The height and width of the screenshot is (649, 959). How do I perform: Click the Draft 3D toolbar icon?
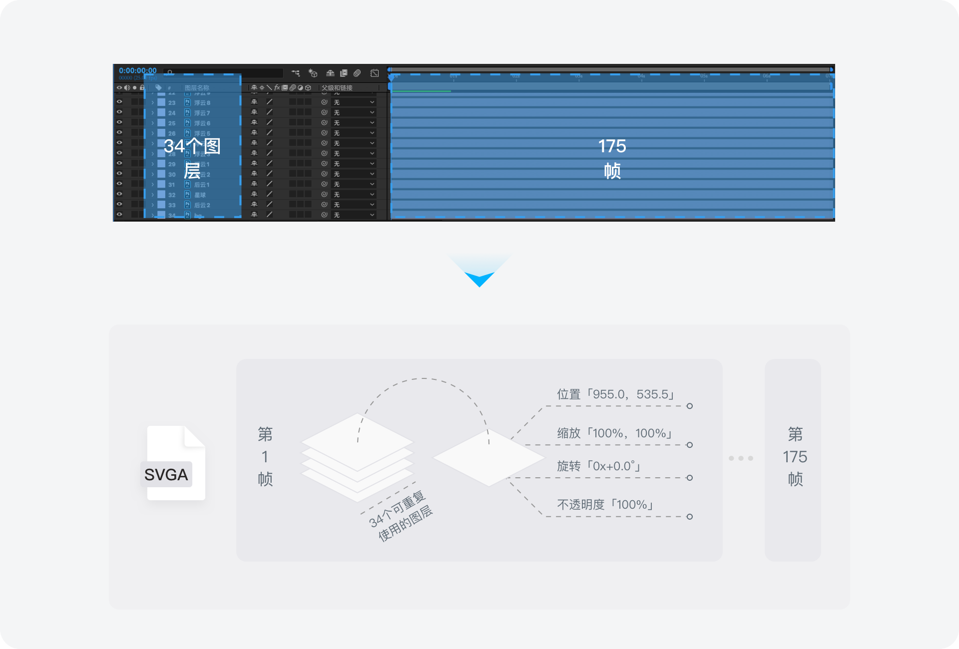[313, 73]
